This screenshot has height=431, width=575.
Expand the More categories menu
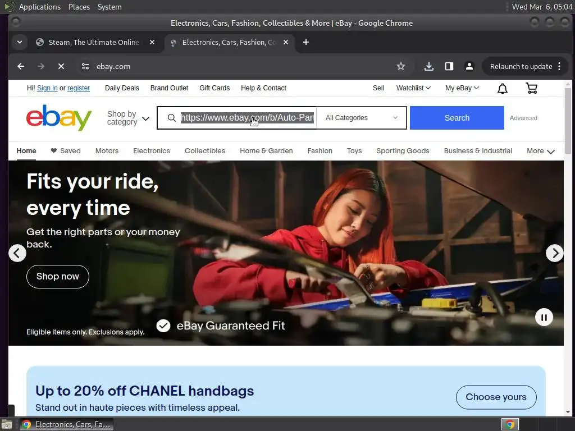click(x=541, y=151)
